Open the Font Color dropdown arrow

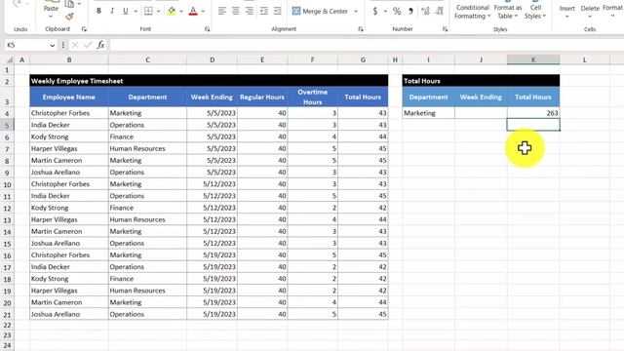[x=203, y=12]
